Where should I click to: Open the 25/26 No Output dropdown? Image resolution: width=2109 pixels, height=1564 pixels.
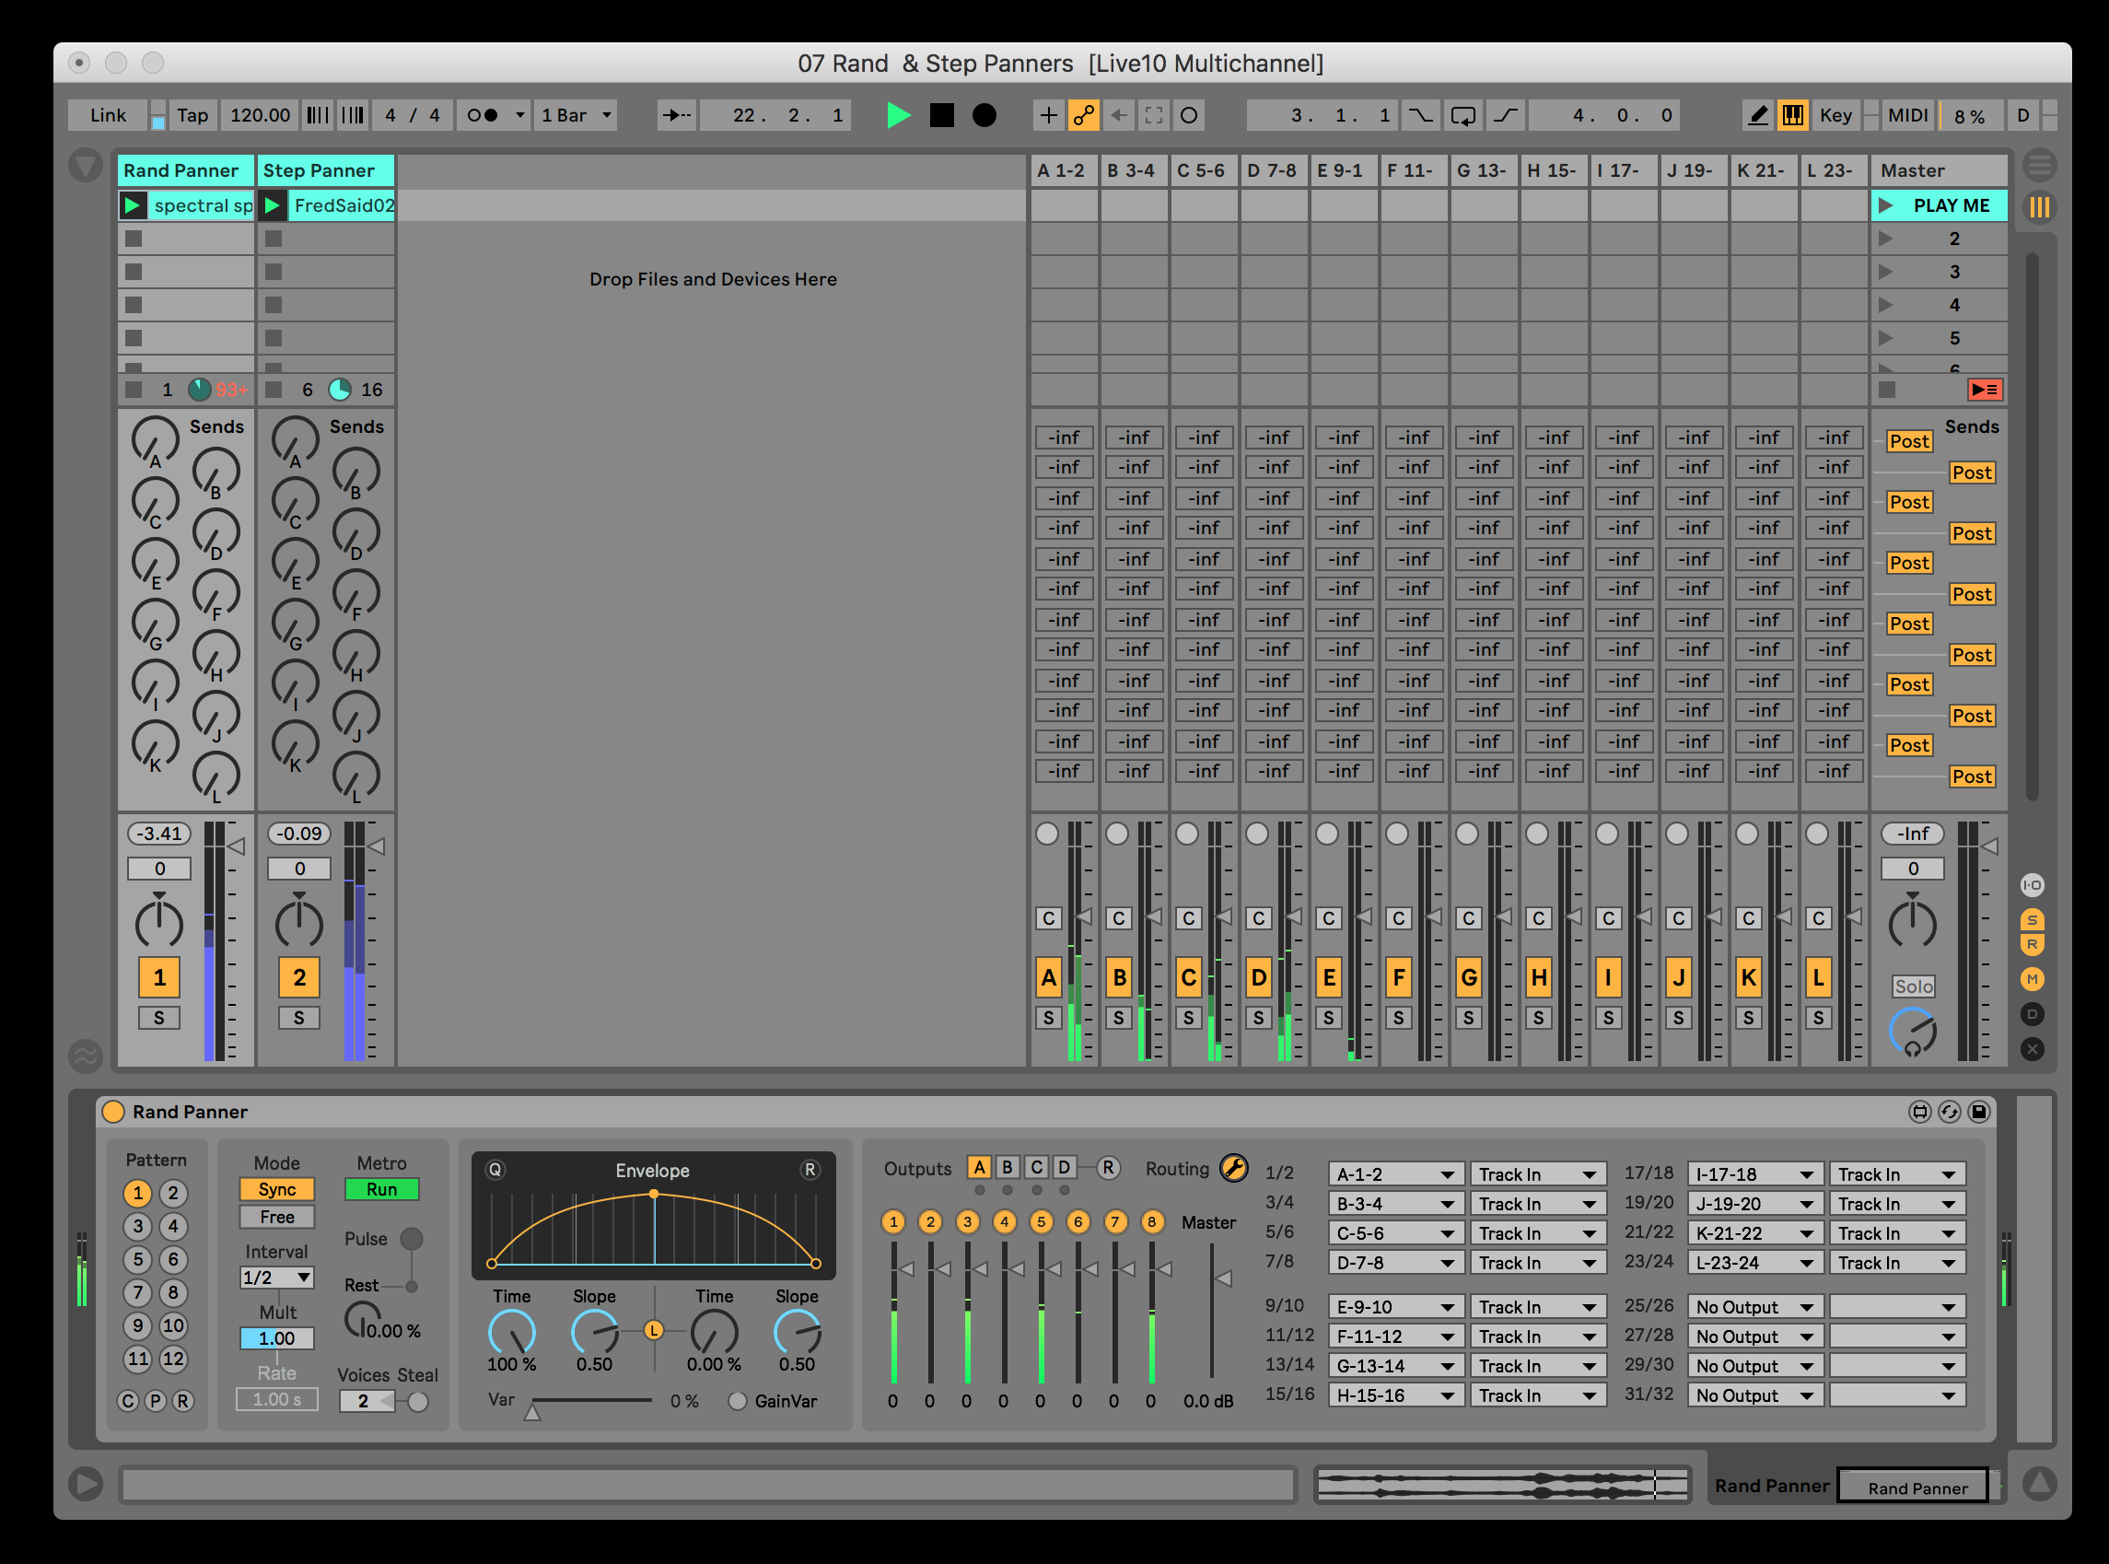(x=1755, y=1306)
